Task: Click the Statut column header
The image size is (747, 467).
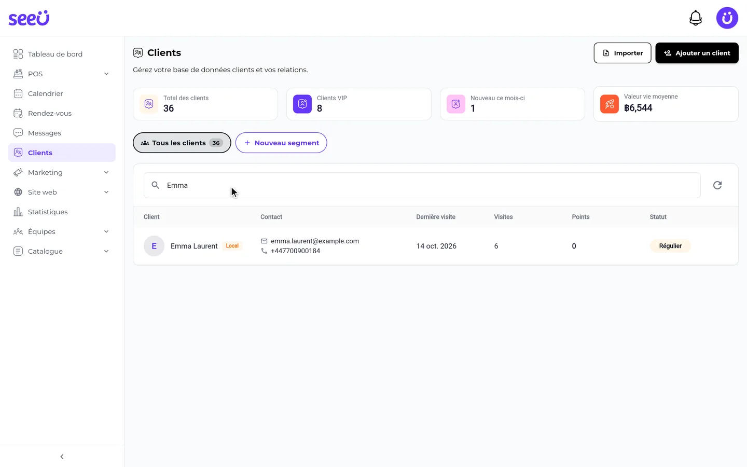Action: coord(658,217)
